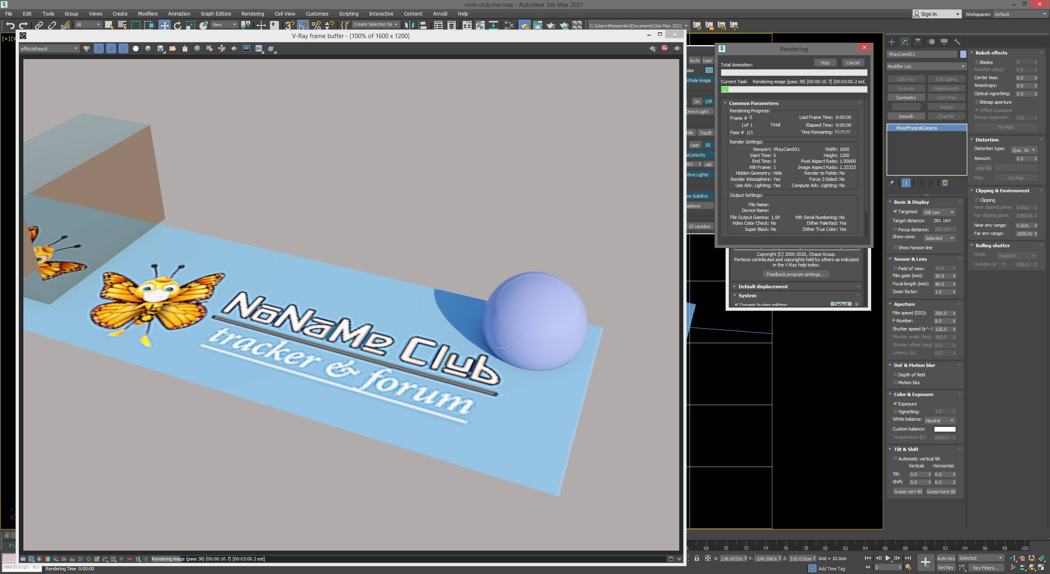Toggle blue channel in V-Ray frame buffer

click(x=123, y=48)
